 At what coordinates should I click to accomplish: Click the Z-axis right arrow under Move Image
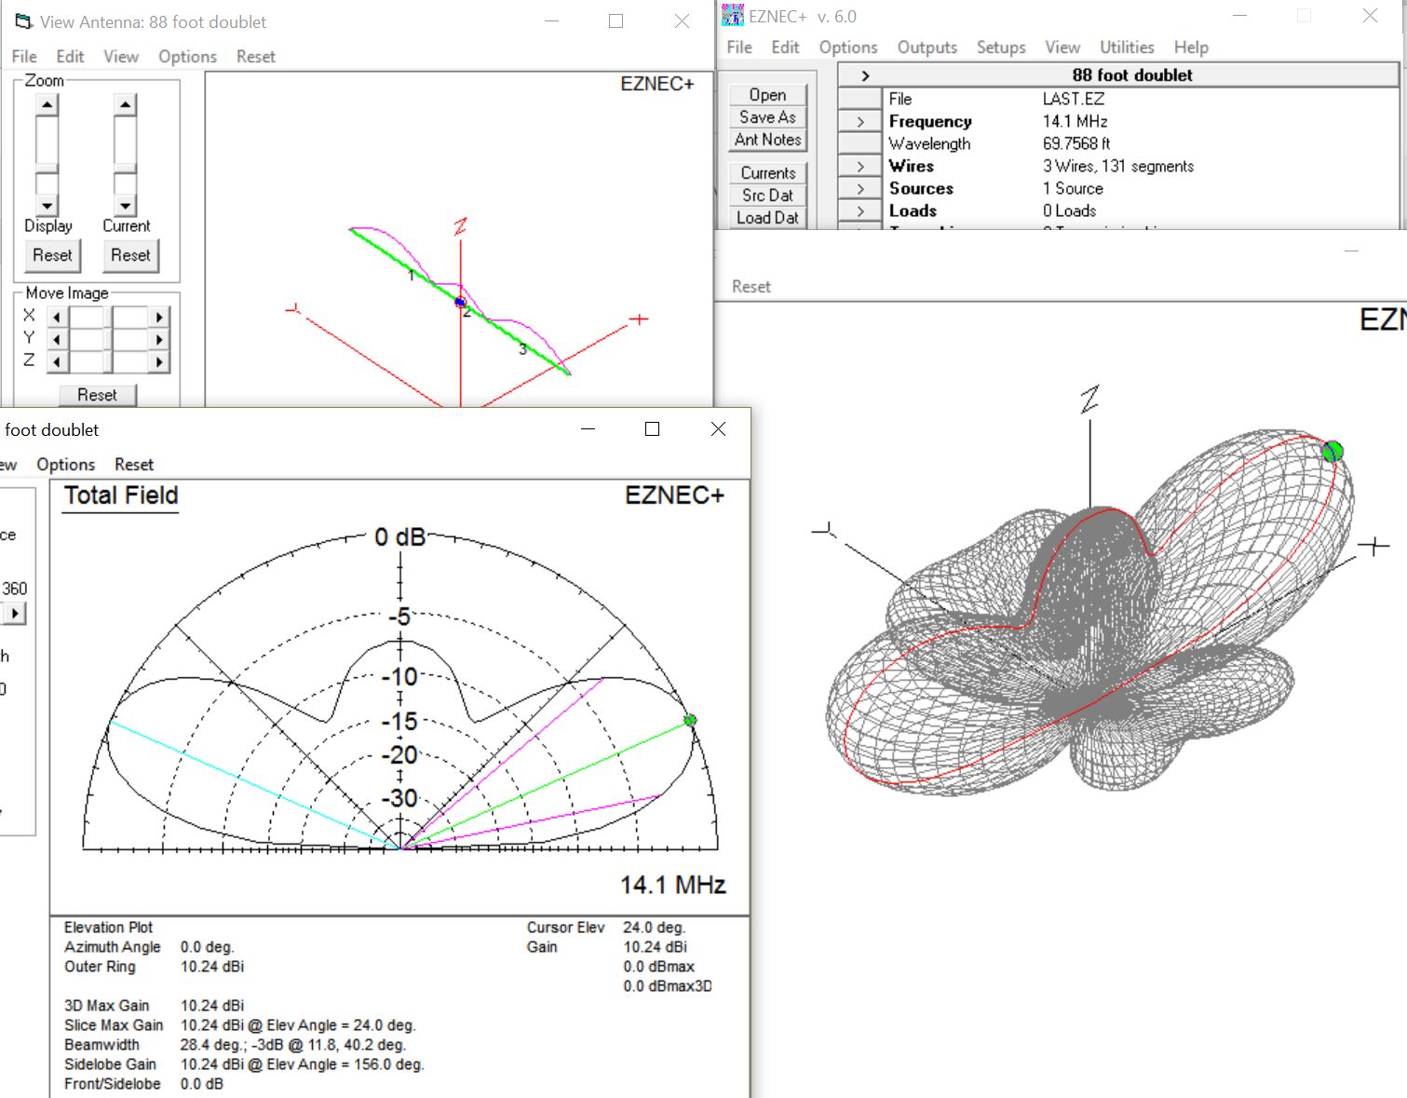[159, 360]
